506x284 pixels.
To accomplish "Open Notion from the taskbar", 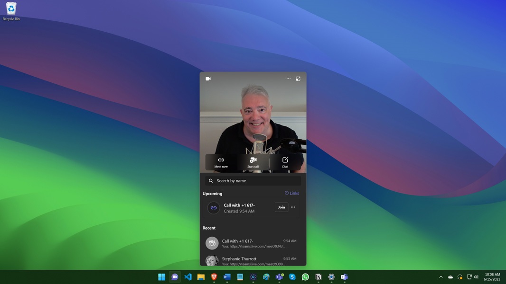I will (319, 277).
